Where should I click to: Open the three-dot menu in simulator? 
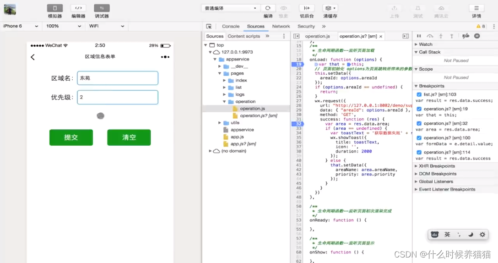click(x=165, y=57)
